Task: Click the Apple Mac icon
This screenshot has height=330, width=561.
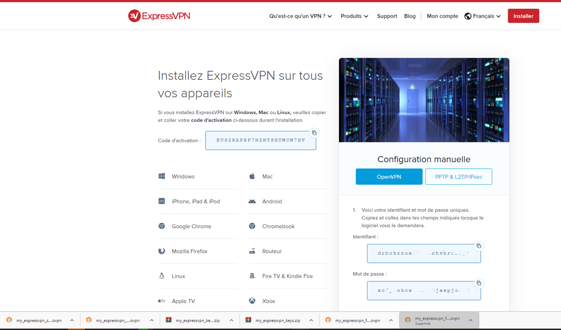Action: point(252,176)
